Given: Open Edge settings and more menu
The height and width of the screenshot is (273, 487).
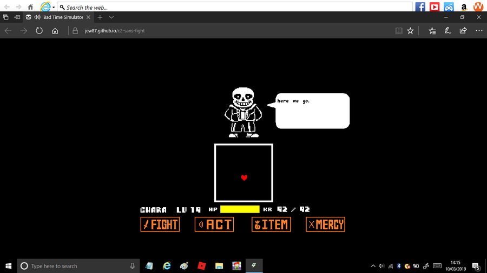Looking at the screenshot, I should pyautogui.click(x=479, y=31).
